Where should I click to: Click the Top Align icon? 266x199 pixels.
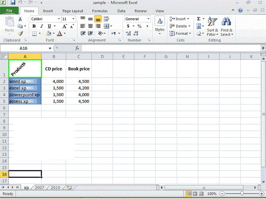tap(83, 19)
